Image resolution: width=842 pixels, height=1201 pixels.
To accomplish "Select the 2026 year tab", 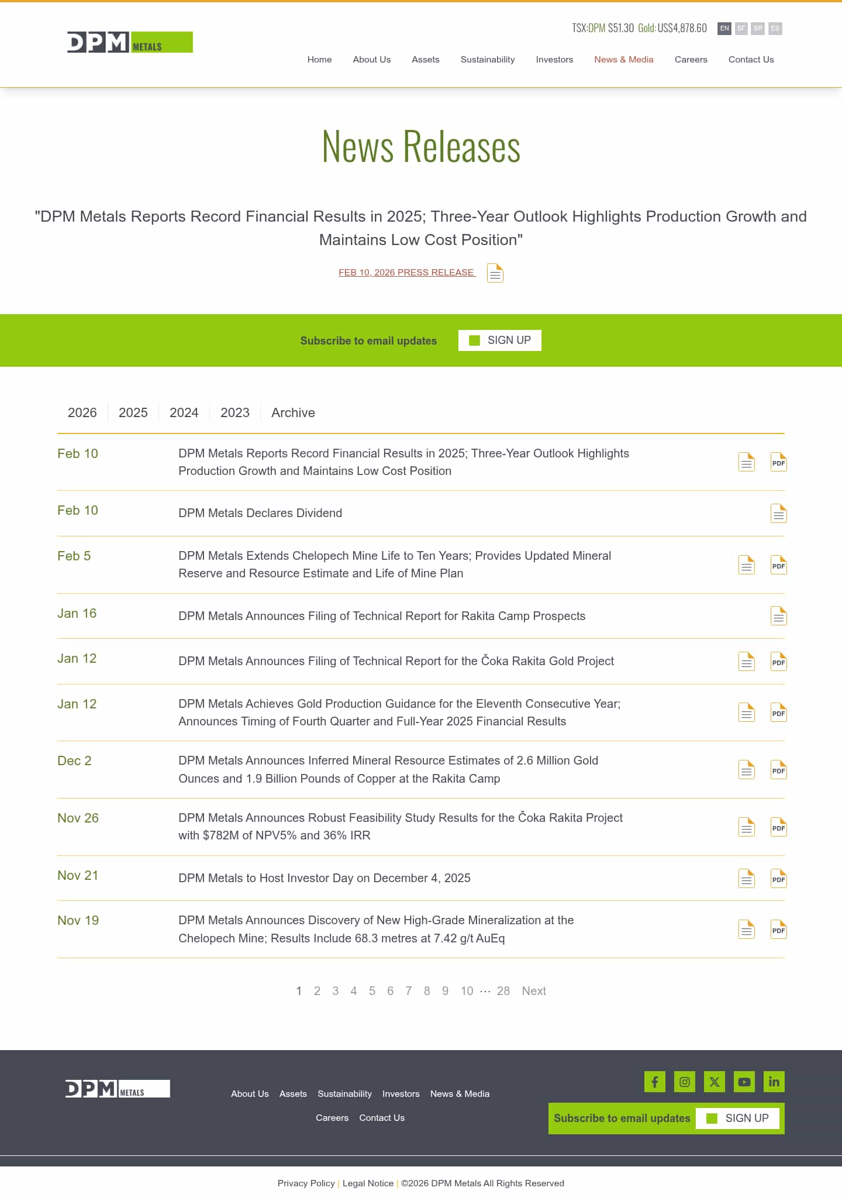I will click(82, 412).
